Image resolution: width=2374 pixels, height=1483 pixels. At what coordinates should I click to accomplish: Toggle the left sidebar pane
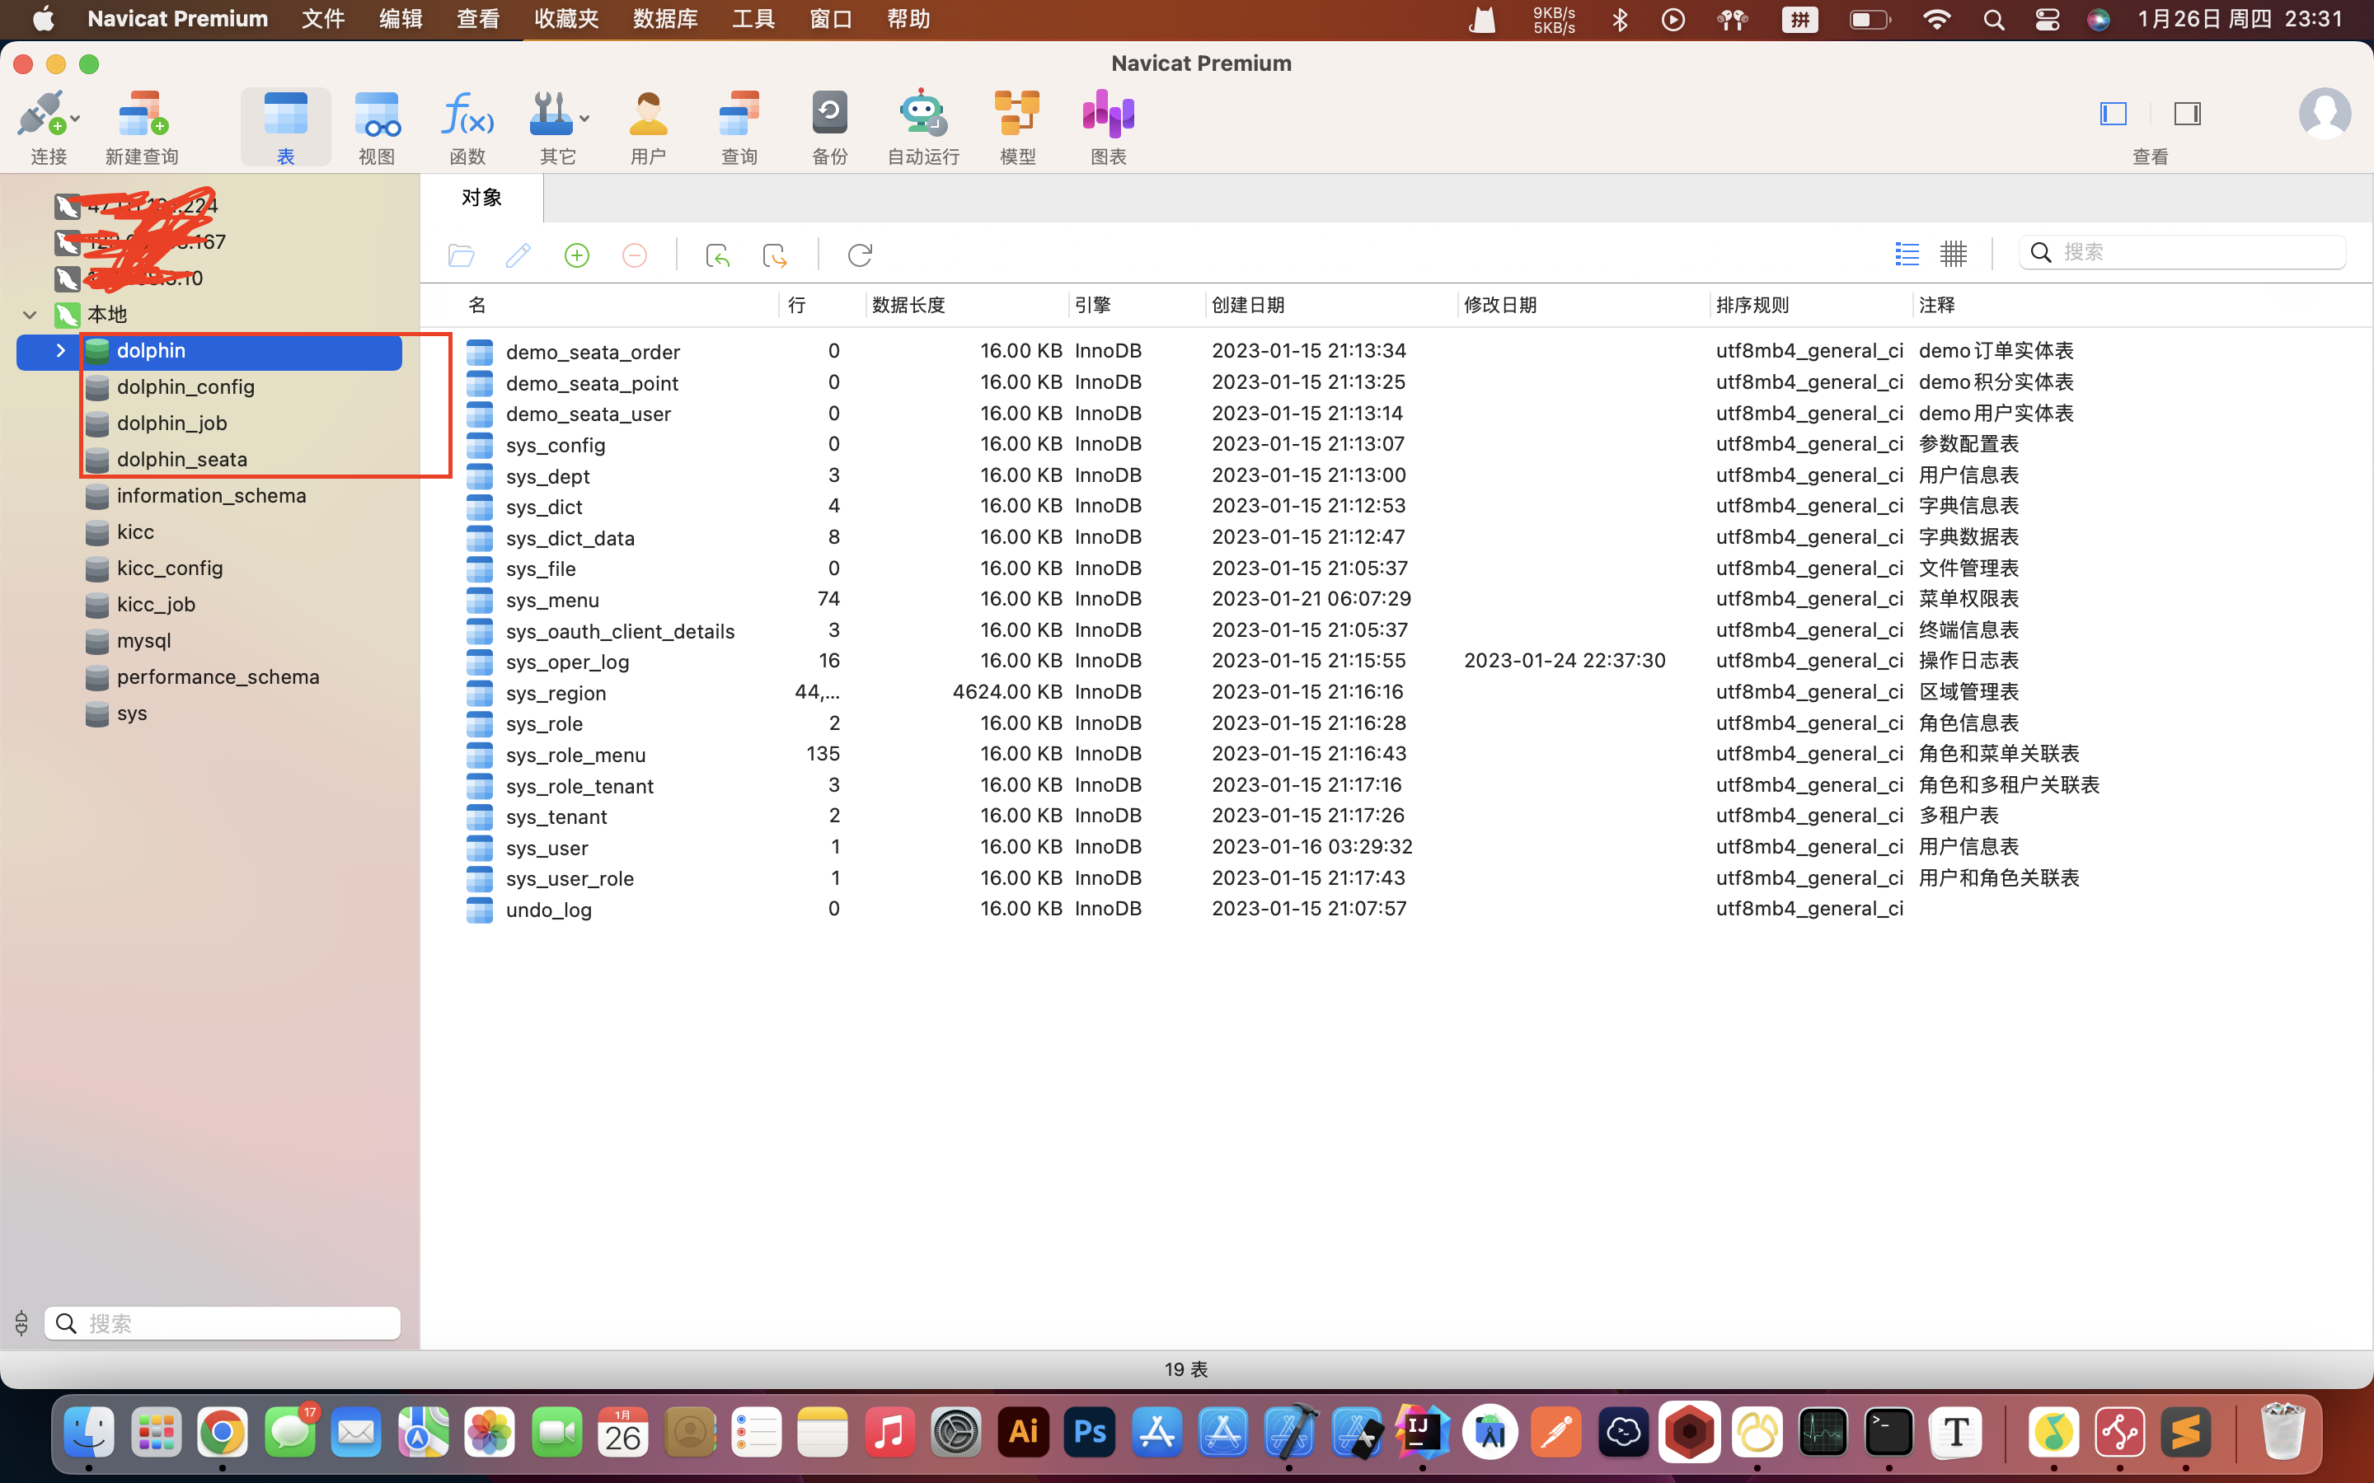click(x=2113, y=114)
